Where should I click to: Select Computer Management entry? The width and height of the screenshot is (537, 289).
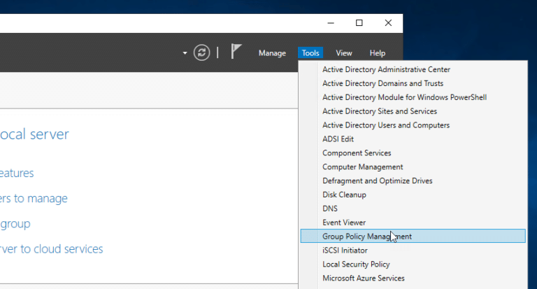tap(362, 167)
